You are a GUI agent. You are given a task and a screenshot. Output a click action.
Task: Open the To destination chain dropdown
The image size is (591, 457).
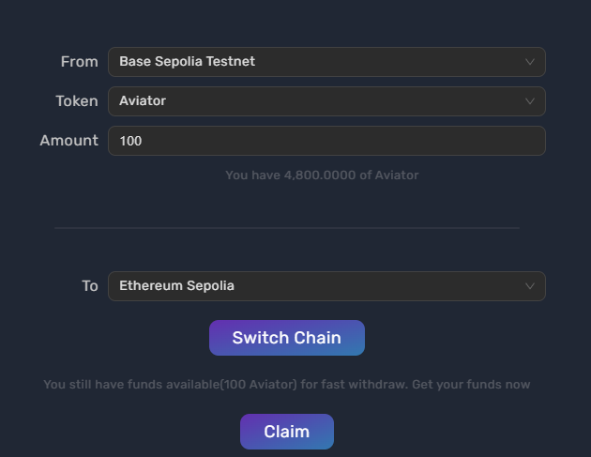pos(326,286)
